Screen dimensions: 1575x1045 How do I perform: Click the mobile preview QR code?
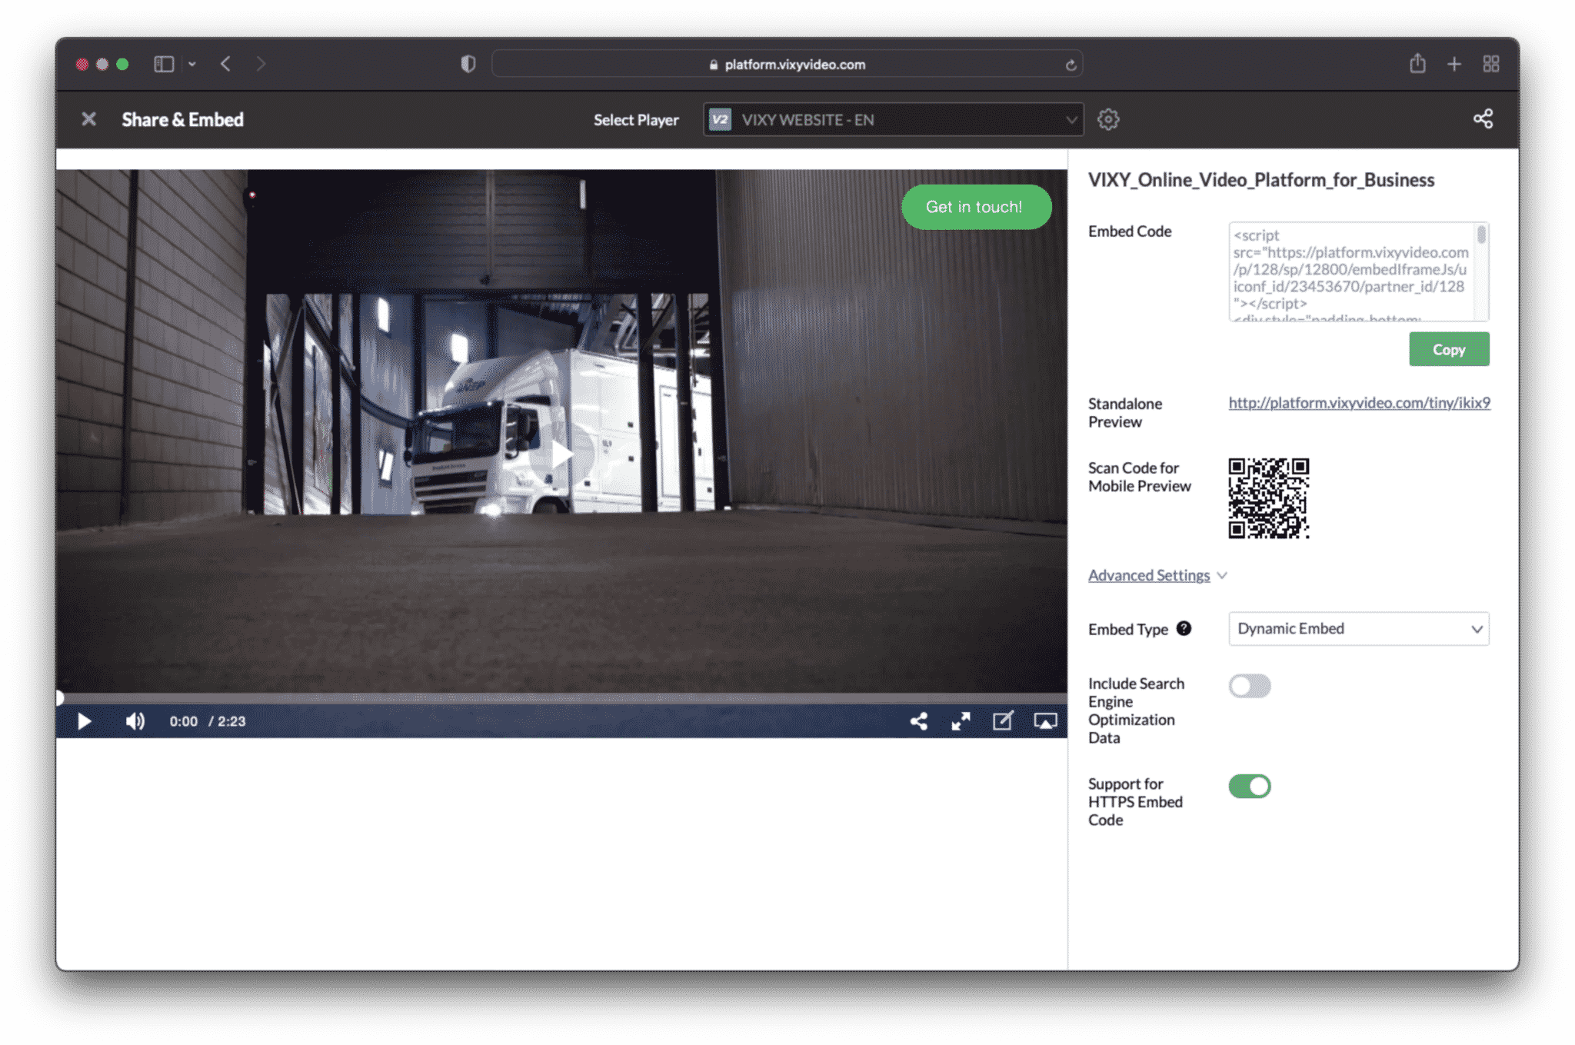pos(1269,498)
